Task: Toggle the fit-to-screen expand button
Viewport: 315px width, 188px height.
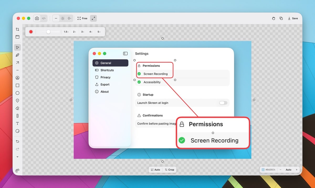Action: 93,18
